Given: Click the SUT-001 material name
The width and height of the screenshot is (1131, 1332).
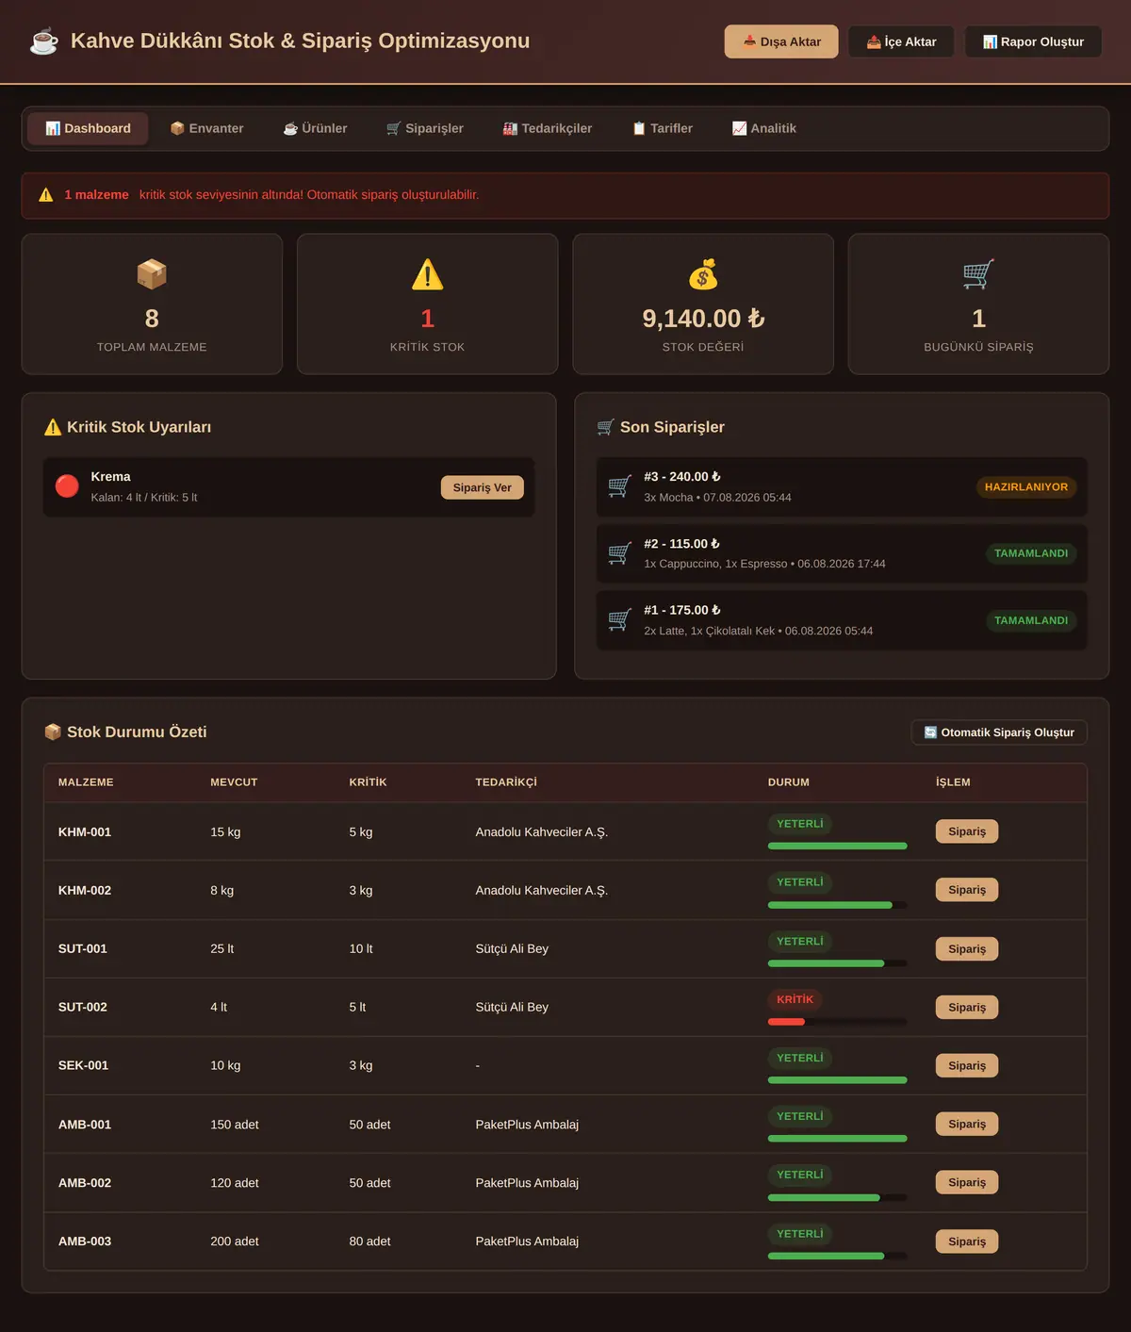Looking at the screenshot, I should pyautogui.click(x=83, y=949).
